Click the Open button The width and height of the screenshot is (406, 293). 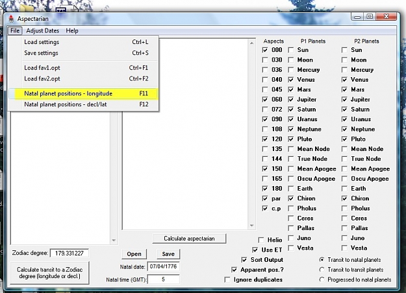[134, 254]
